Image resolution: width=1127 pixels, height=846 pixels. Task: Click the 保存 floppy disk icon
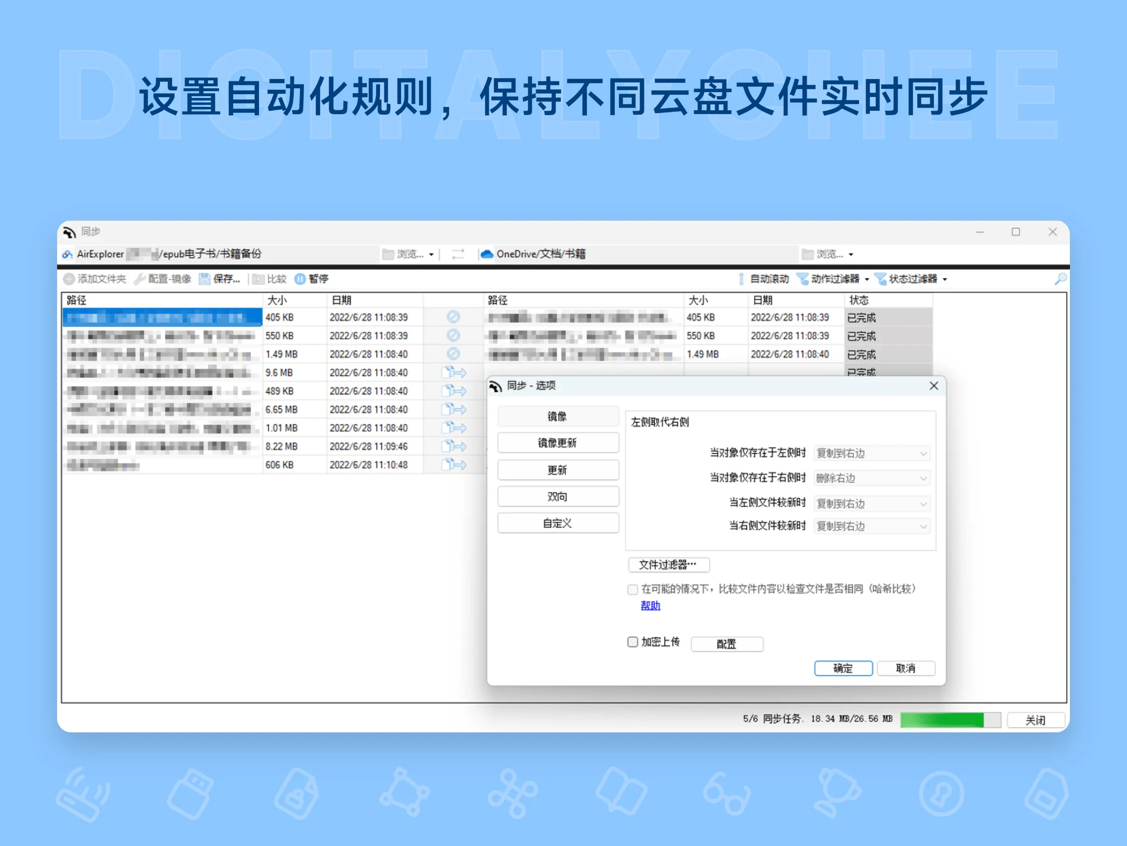pyautogui.click(x=205, y=279)
